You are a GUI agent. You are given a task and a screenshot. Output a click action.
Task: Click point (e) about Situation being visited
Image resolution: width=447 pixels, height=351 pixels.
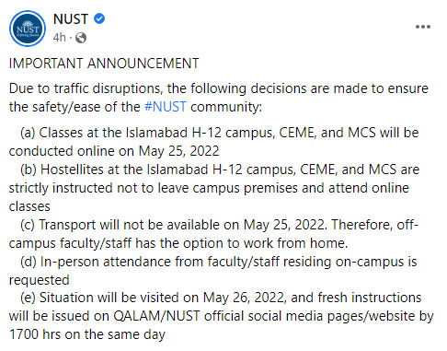[x=221, y=316]
